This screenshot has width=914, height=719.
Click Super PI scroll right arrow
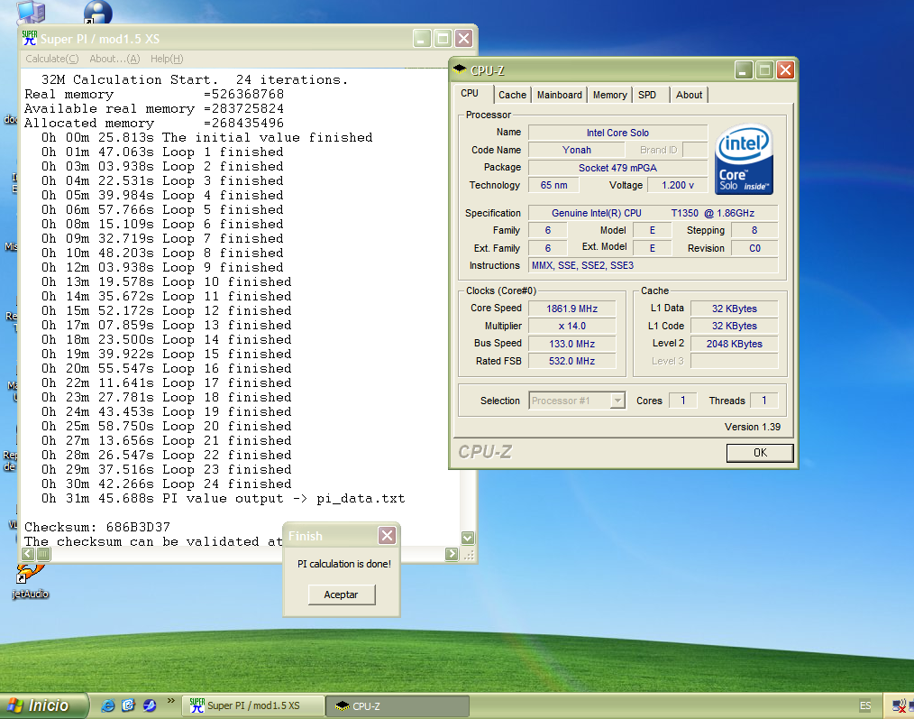pyautogui.click(x=452, y=554)
